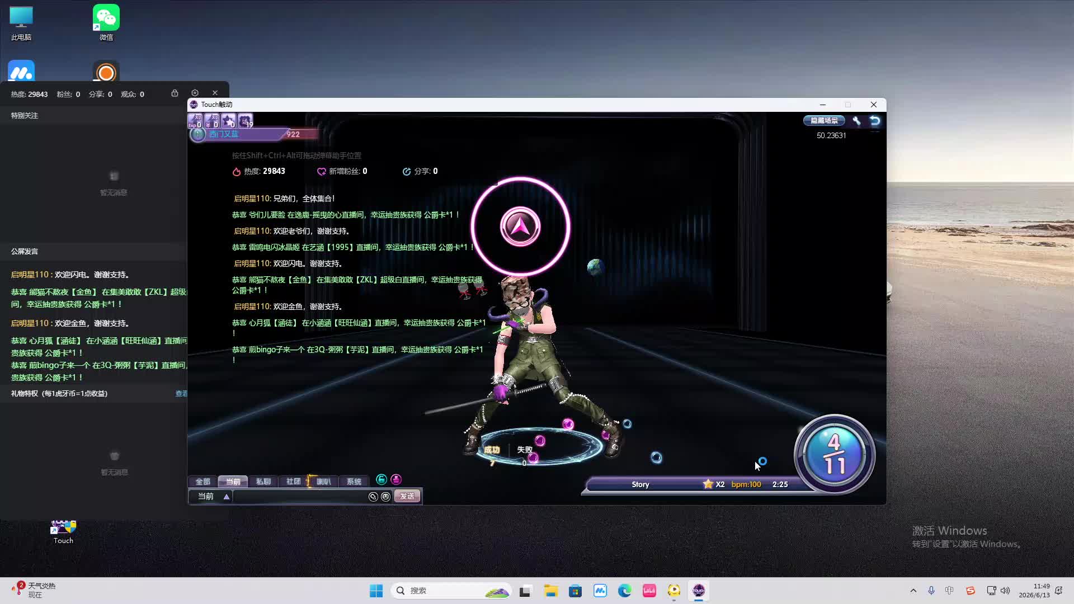1074x604 pixels.
Task: Click the 隐藏场景 hide scene button
Action: coord(824,120)
